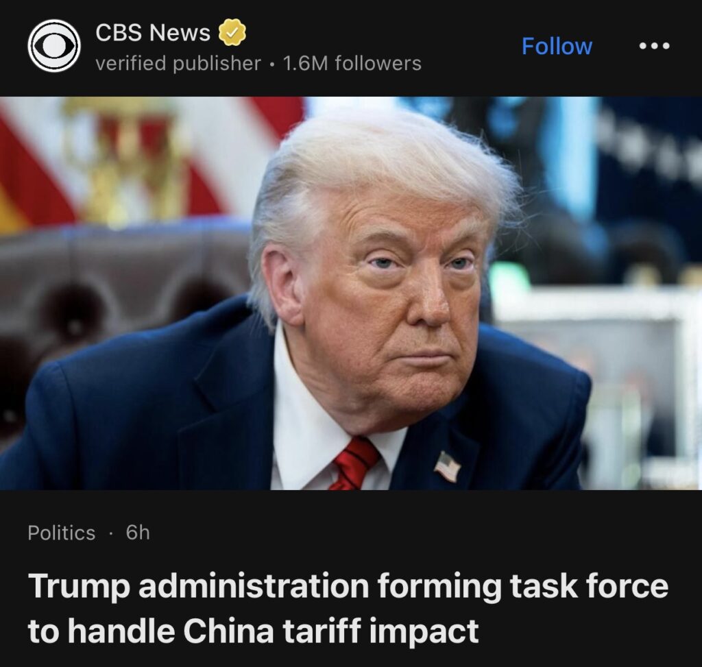Open the CBS eye logo profile picture

[53, 46]
